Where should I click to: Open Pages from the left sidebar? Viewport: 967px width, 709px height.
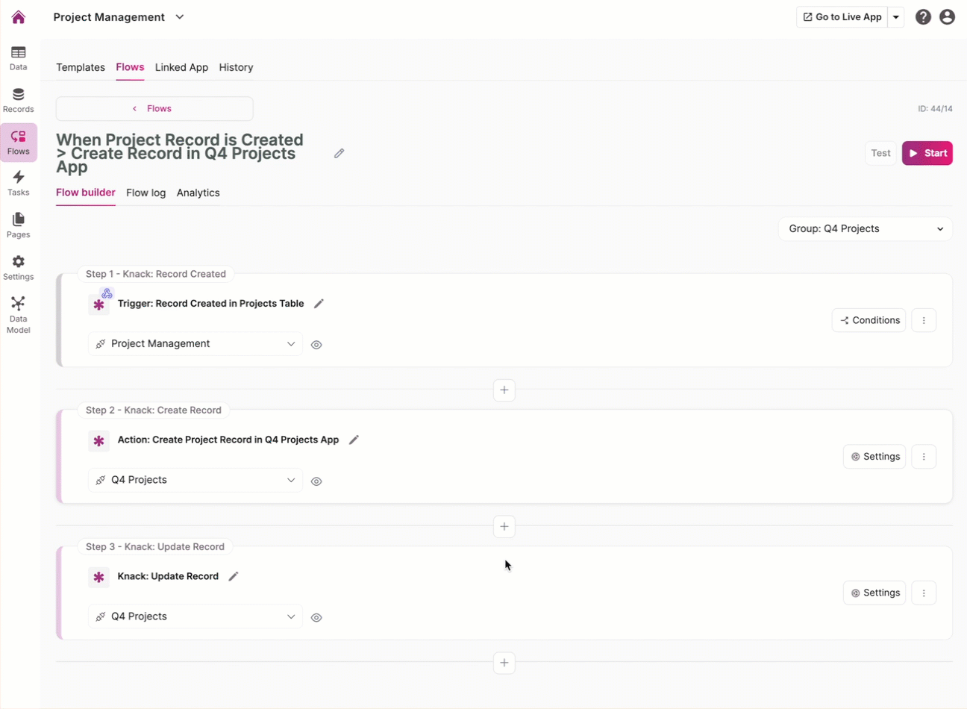click(x=19, y=225)
